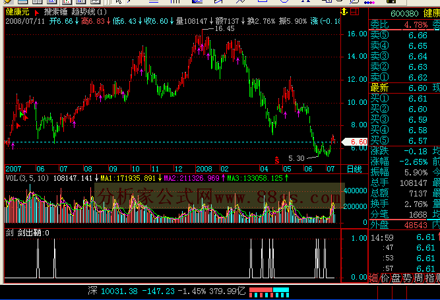The width and height of the screenshot is (440, 300).
Task: Switch to the 势 tab
Action: click(x=407, y=278)
